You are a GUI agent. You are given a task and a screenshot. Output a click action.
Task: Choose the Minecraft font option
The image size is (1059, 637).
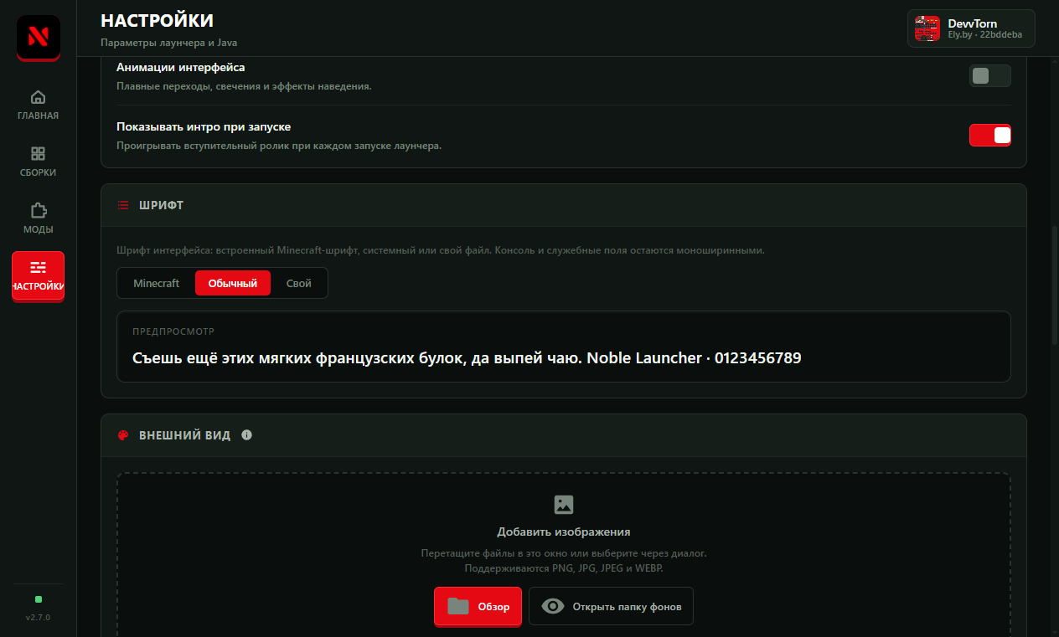click(x=157, y=283)
